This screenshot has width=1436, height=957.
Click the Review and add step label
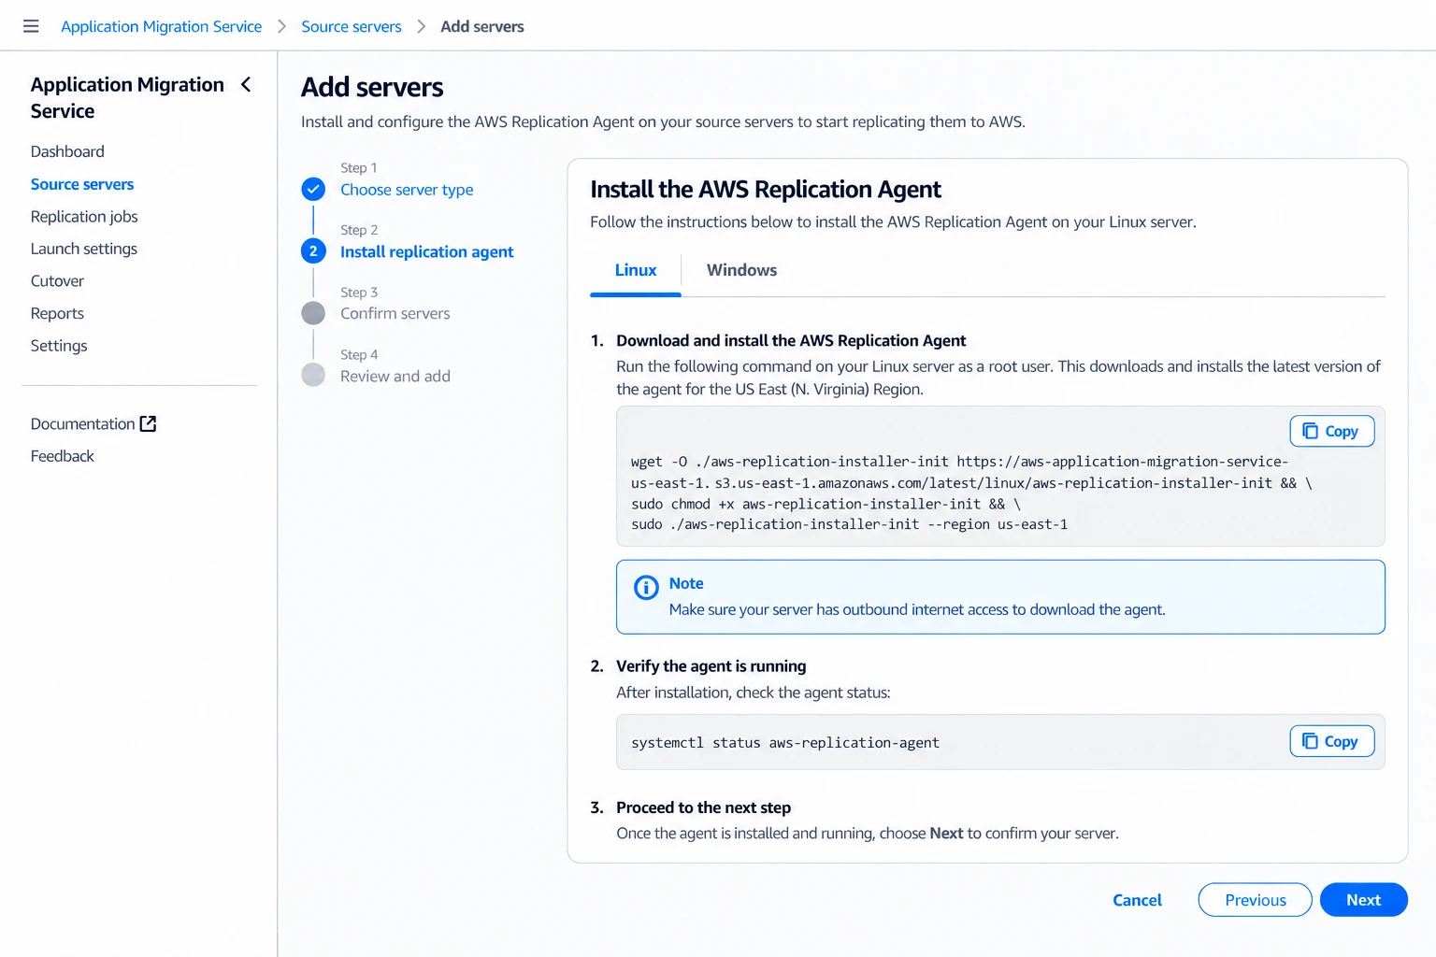[x=395, y=376]
